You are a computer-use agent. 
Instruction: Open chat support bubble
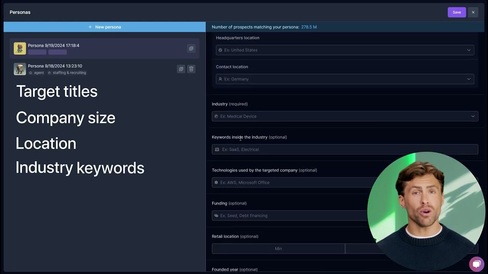477,264
